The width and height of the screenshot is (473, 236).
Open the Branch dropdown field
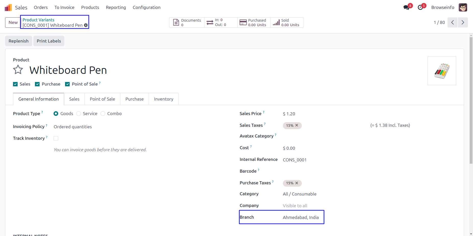pos(301,217)
